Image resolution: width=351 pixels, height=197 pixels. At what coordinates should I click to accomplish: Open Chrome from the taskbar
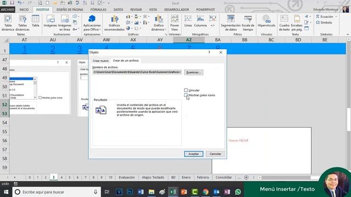point(206,192)
